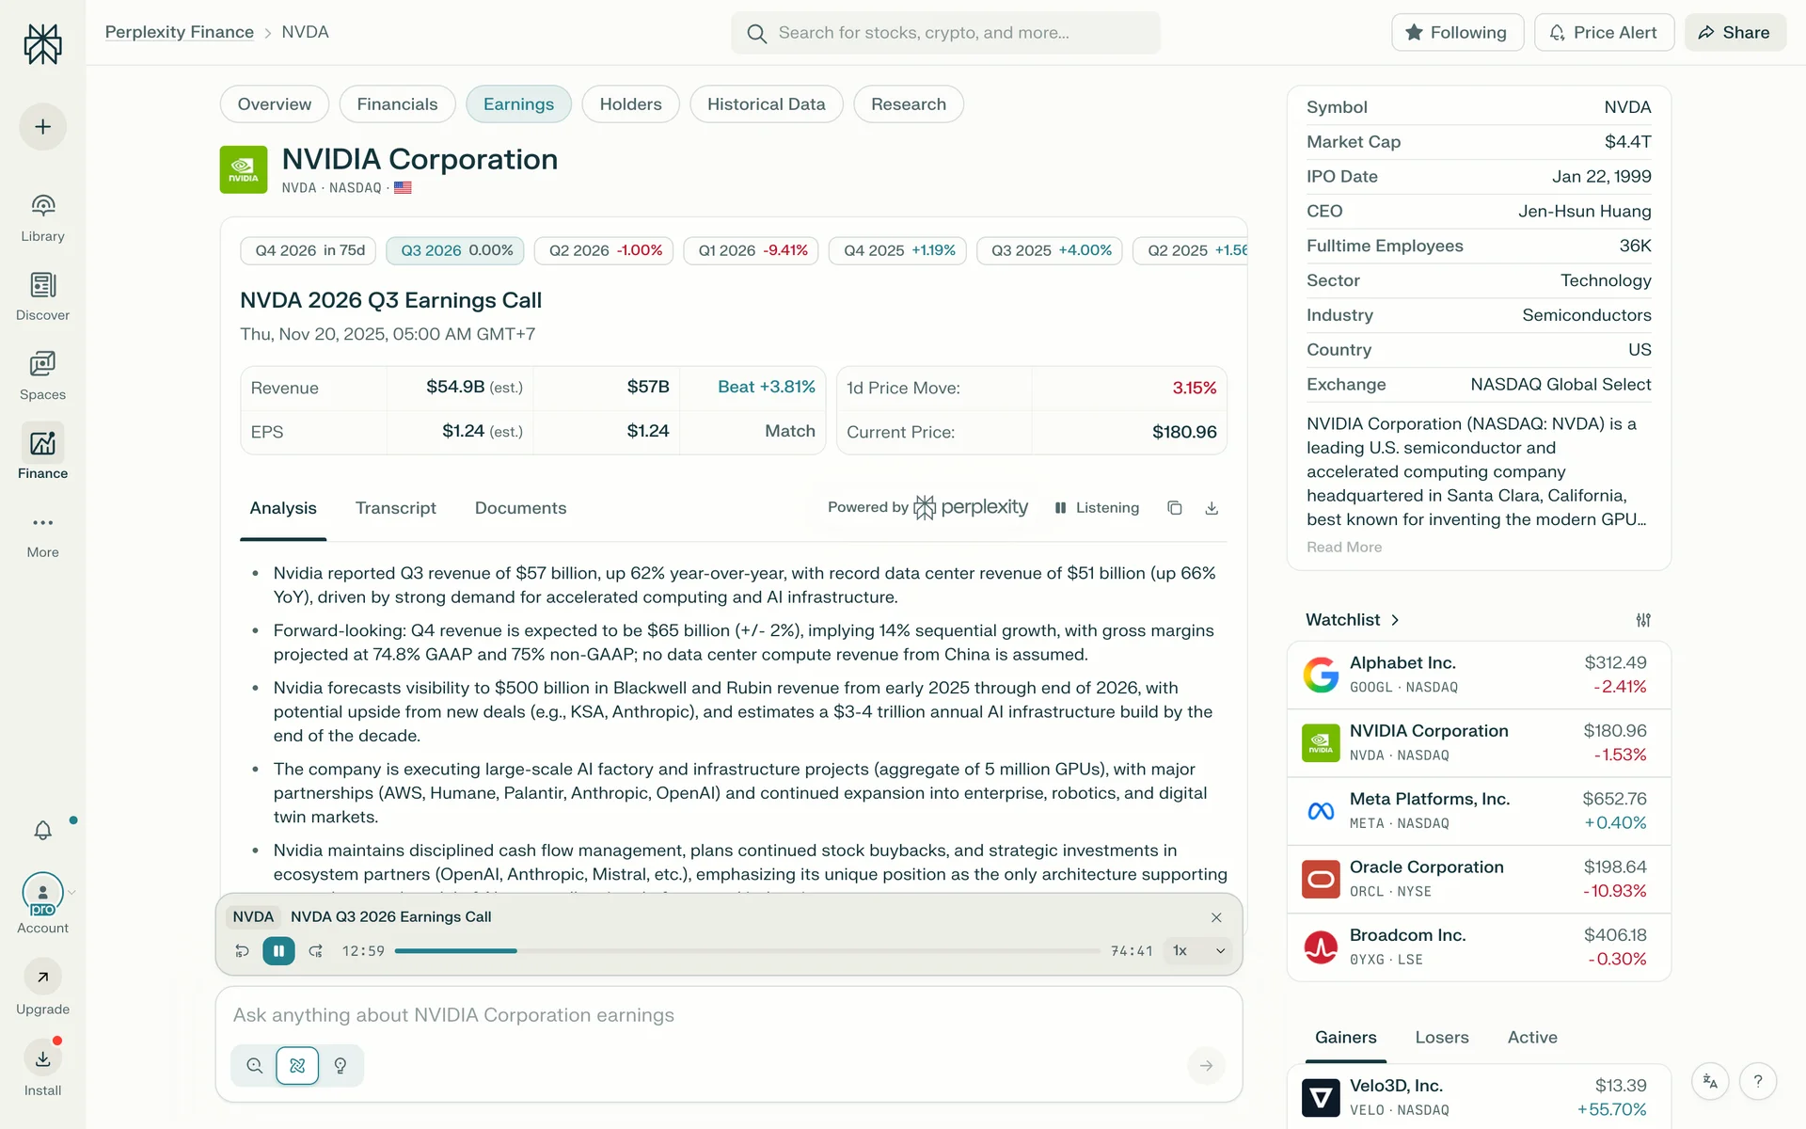The height and width of the screenshot is (1129, 1806).
Task: Download the earnings analysis via download icon
Action: (x=1212, y=508)
